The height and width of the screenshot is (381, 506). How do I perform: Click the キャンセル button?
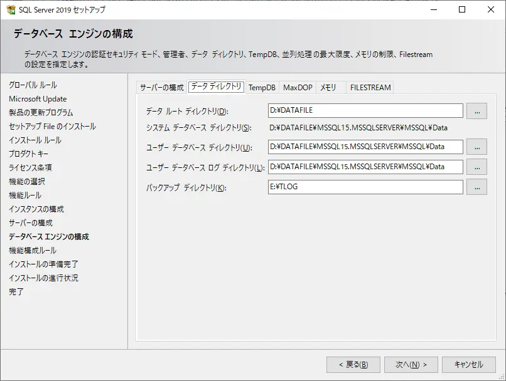click(x=469, y=365)
